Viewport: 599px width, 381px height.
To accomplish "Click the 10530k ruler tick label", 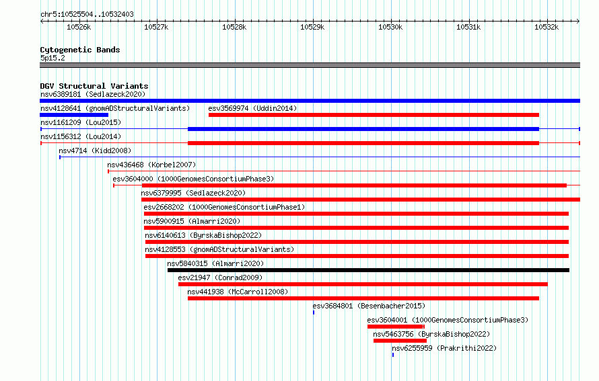I will tap(390, 27).
